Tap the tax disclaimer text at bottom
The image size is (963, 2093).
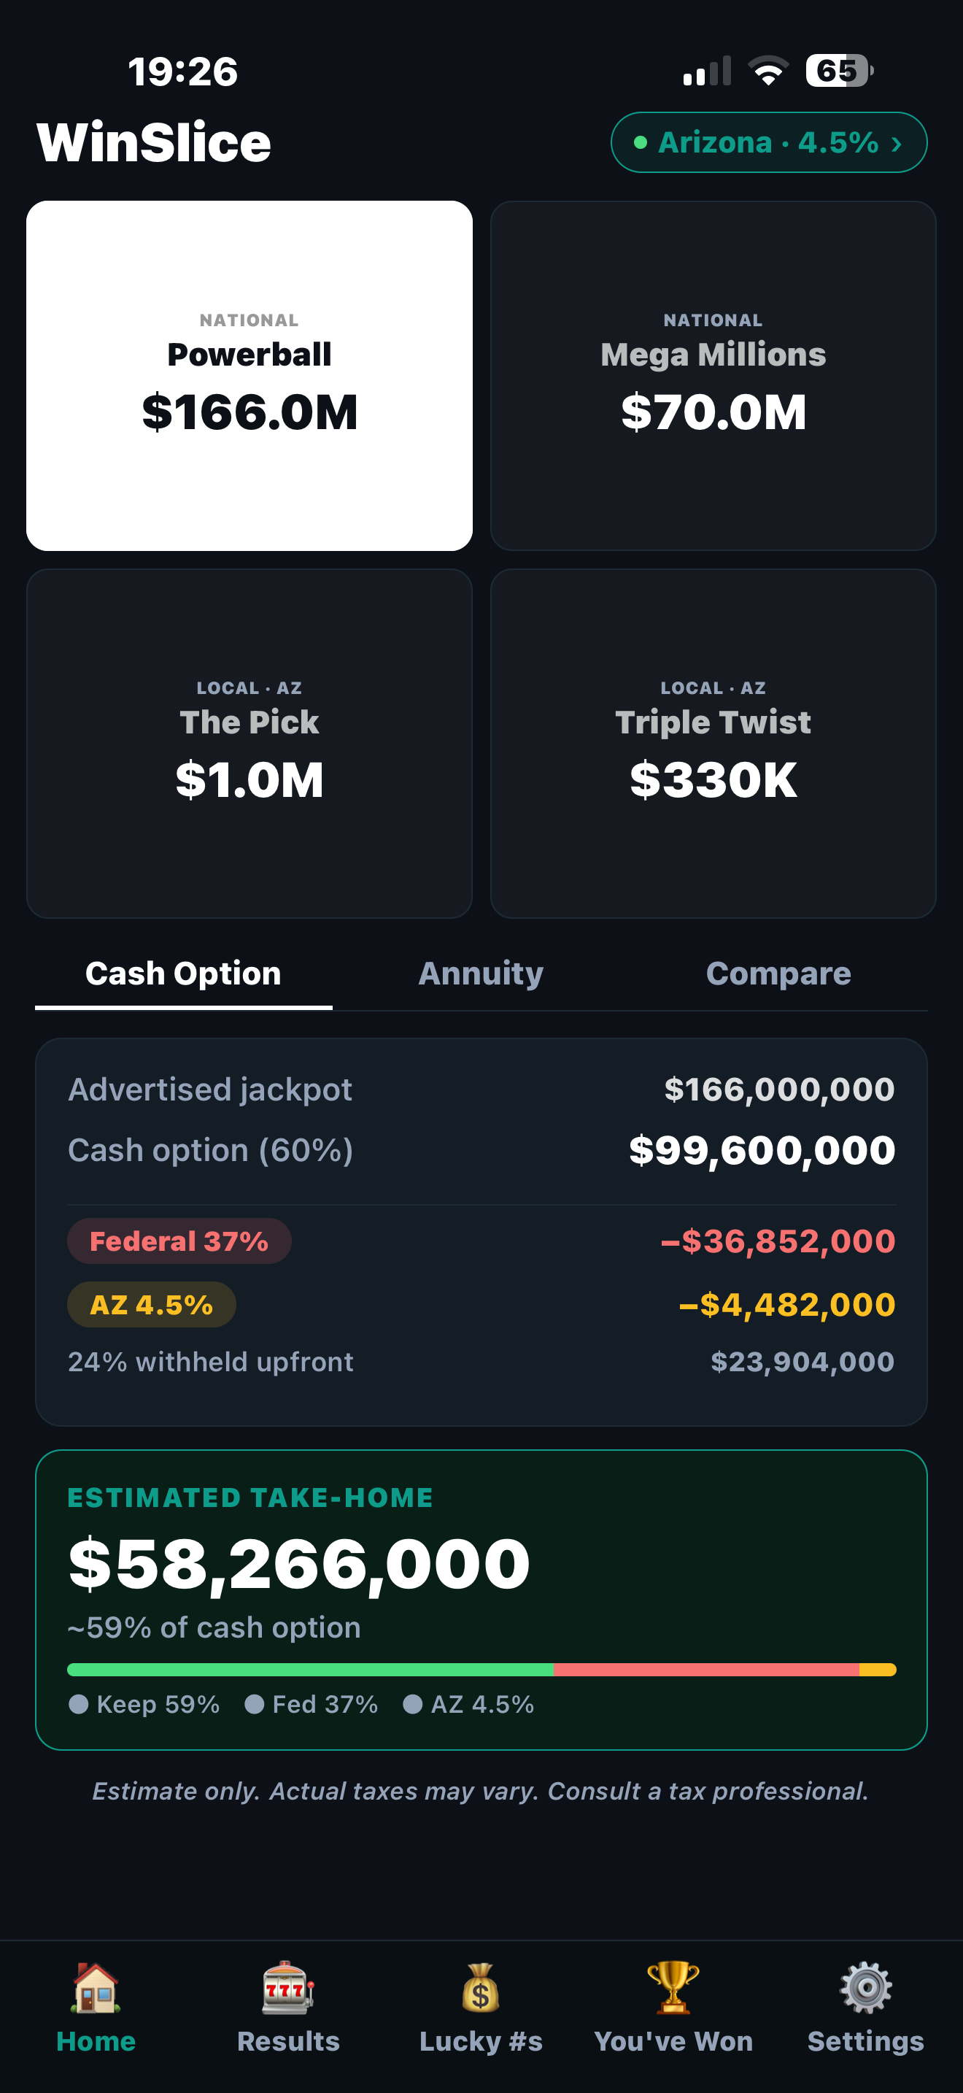click(x=481, y=1791)
